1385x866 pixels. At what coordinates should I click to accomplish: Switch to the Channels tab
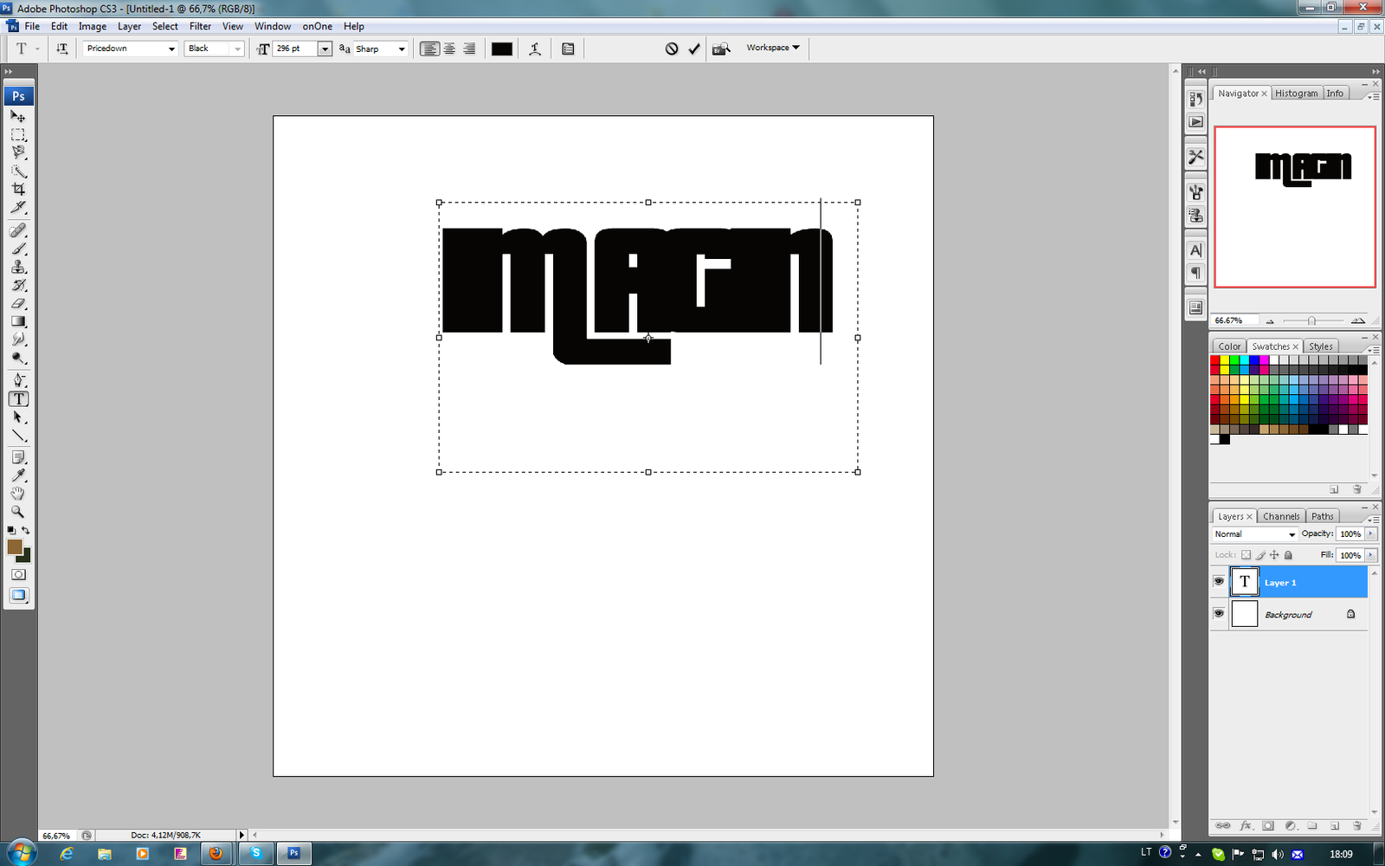(x=1280, y=516)
